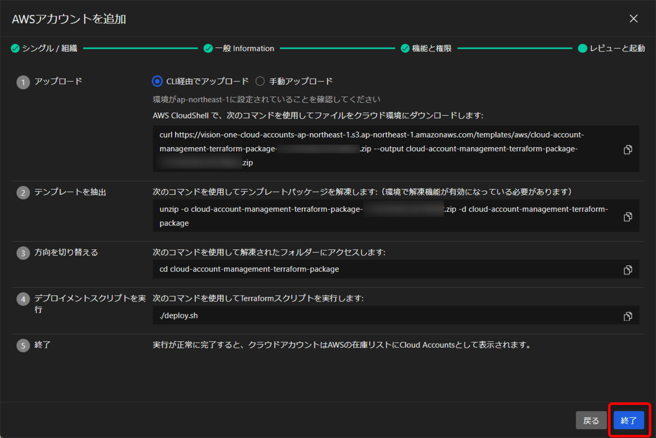
Task: Click step 1 アップロード label
Action: tap(58, 81)
